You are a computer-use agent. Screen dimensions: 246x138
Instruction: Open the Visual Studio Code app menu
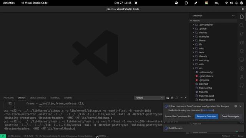click(34, 3)
